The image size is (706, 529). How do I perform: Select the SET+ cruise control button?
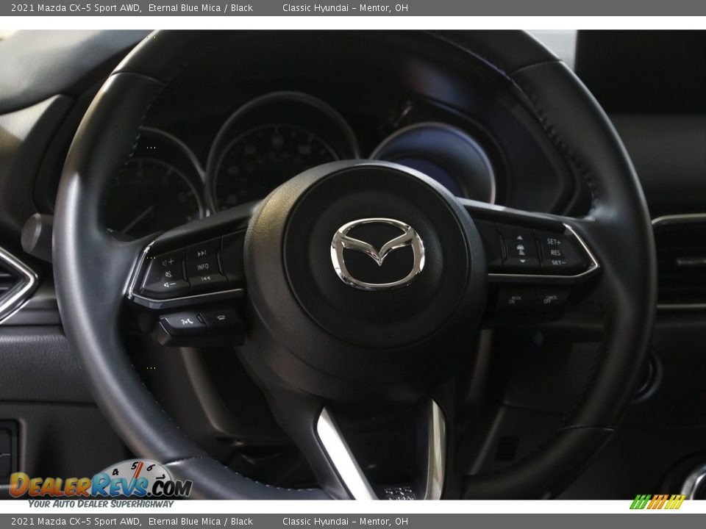(x=554, y=242)
